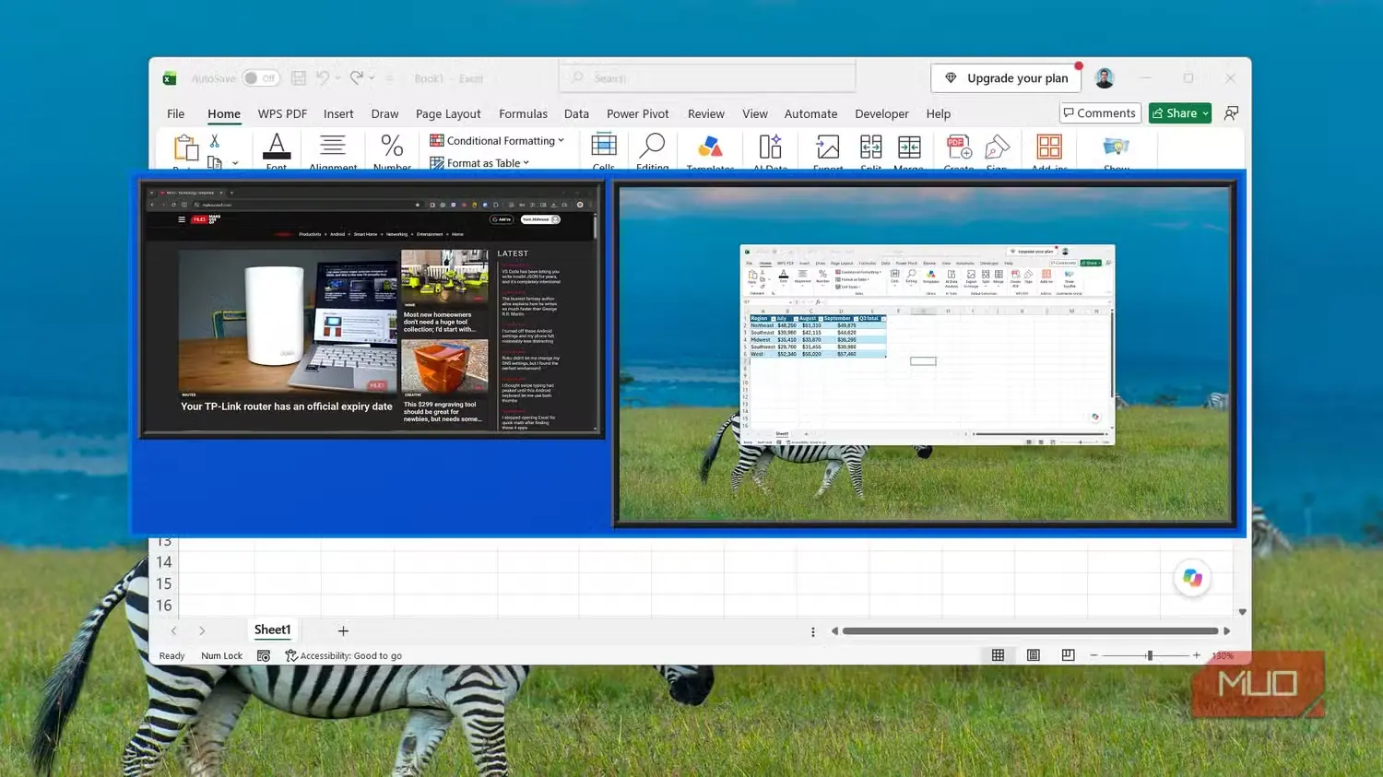The image size is (1383, 777).
Task: Open the Editing search icon group
Action: 653,146
